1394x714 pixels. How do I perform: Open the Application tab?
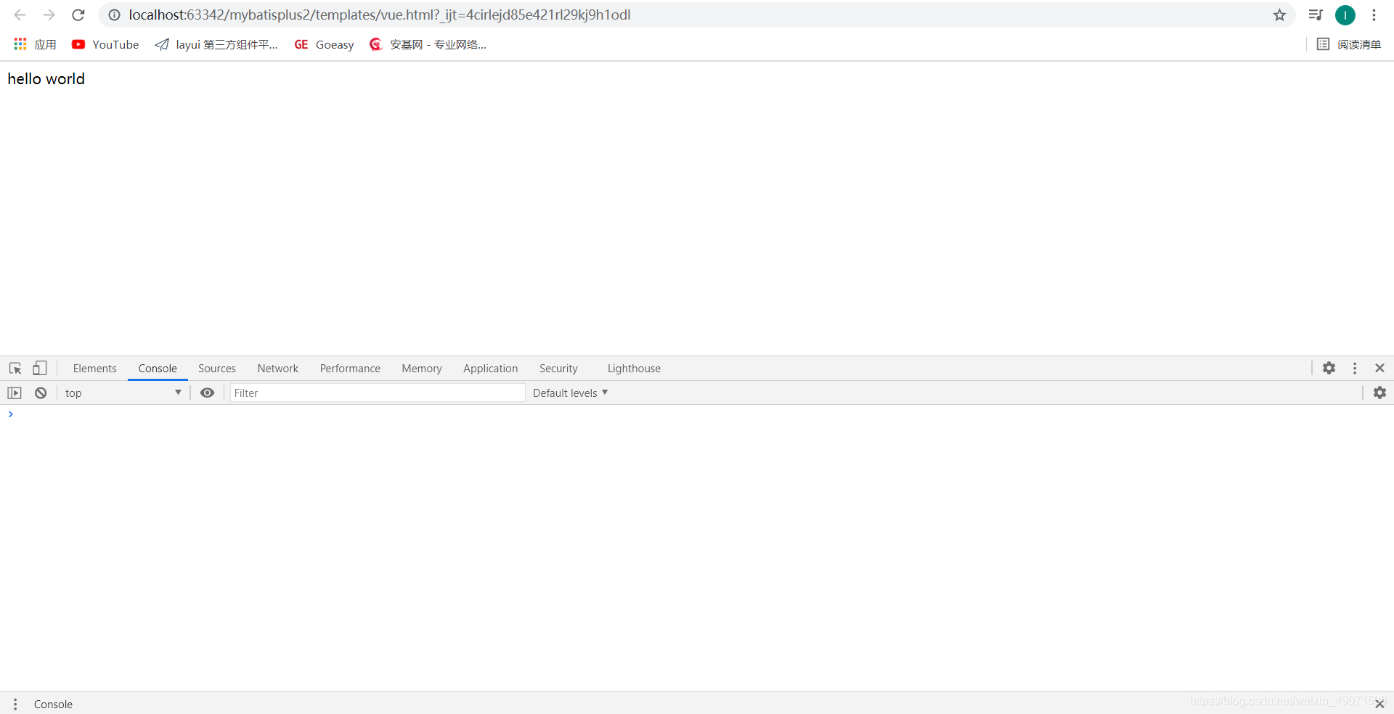491,368
